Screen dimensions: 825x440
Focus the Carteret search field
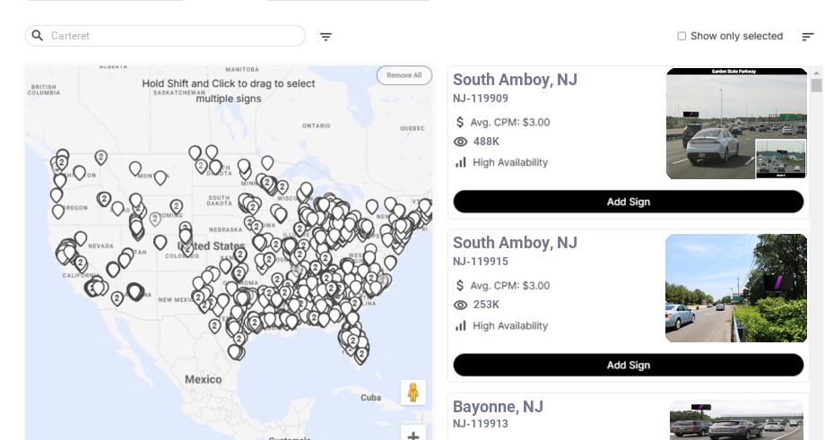[175, 36]
